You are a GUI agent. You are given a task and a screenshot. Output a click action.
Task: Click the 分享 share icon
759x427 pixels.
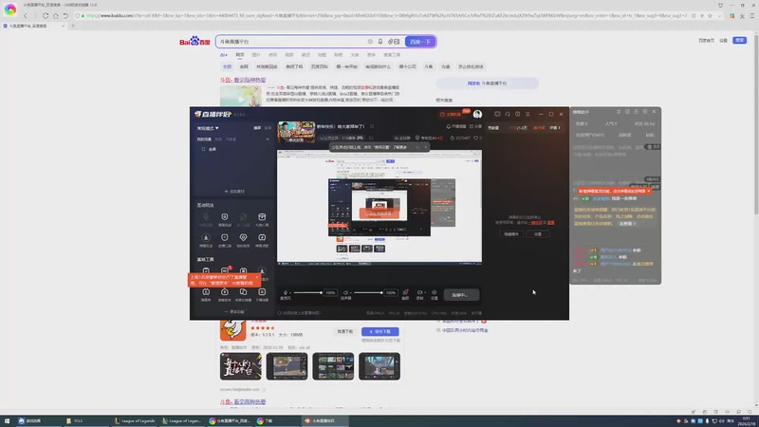tap(475, 126)
